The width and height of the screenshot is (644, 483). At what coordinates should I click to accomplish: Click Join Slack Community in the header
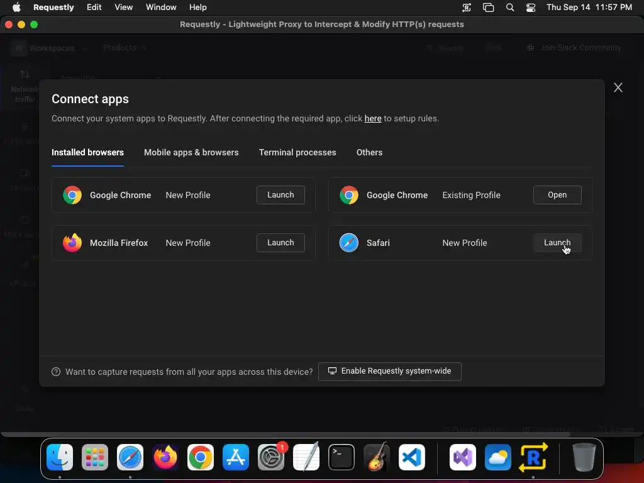574,48
